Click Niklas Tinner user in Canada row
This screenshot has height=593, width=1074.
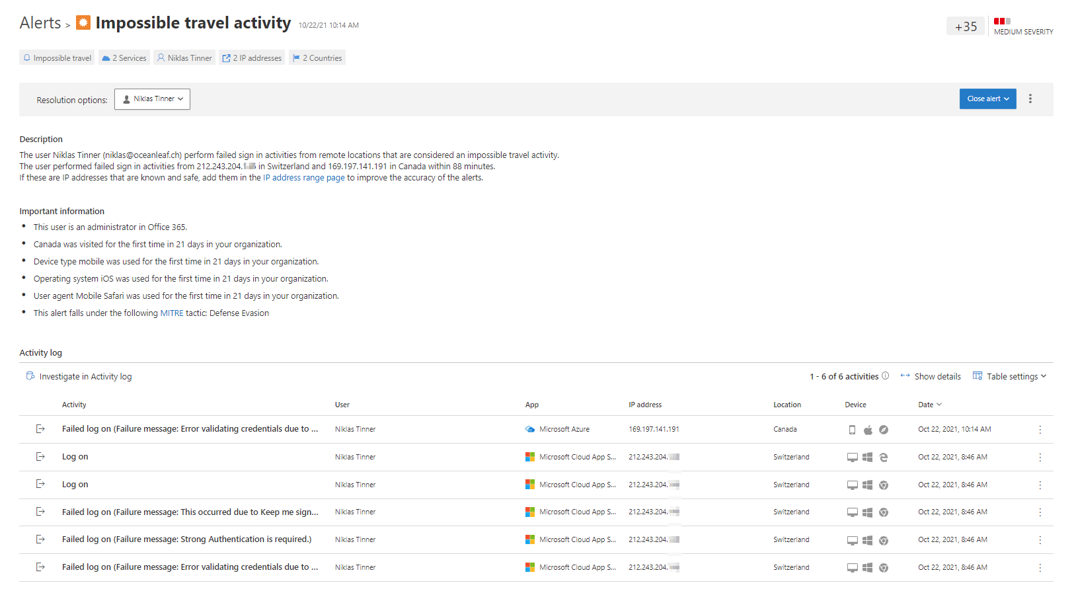point(355,430)
